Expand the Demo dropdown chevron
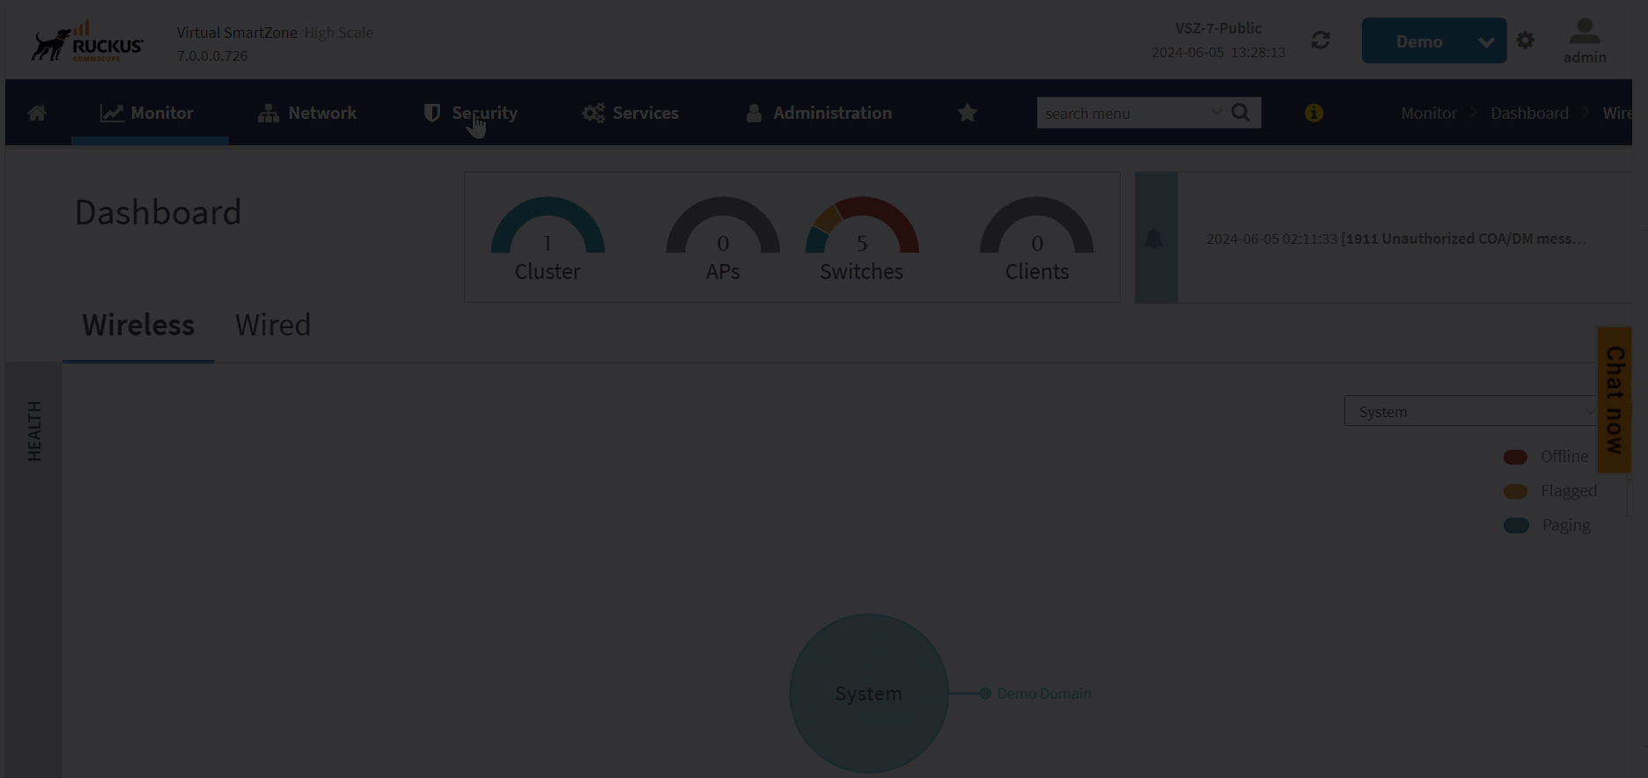The width and height of the screenshot is (1648, 778). tap(1486, 41)
